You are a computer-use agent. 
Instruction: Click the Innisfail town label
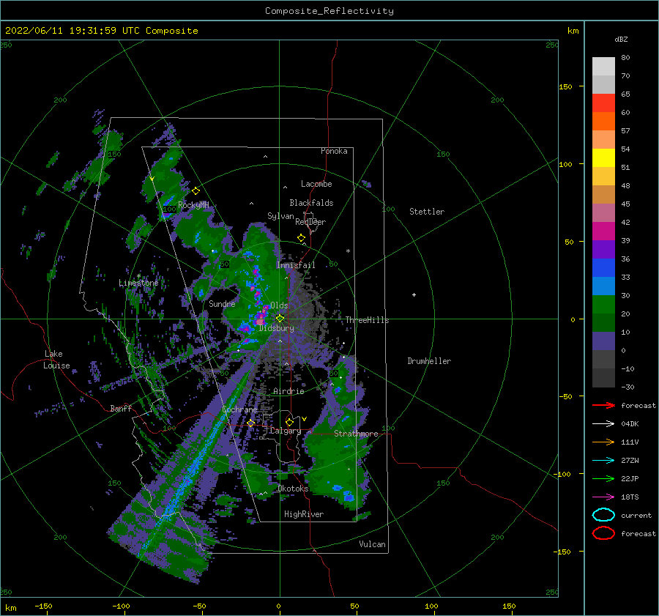[x=296, y=265]
